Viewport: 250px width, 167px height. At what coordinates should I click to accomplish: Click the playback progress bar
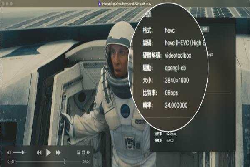tap(49, 162)
